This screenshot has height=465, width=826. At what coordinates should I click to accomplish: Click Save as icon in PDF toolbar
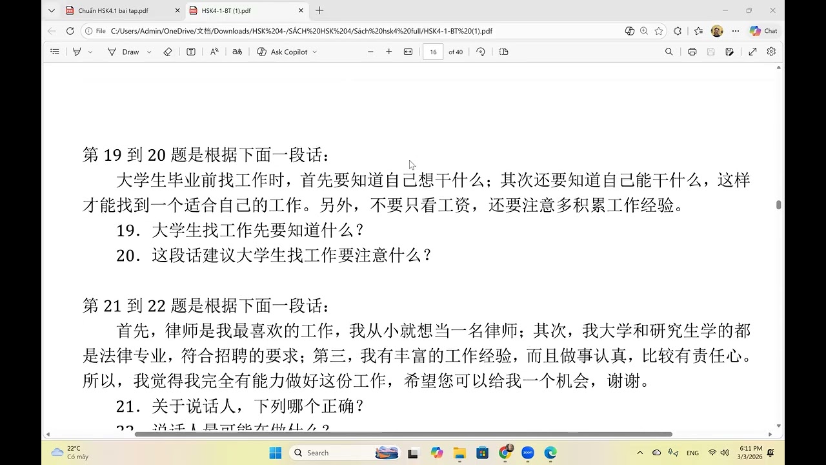729,52
